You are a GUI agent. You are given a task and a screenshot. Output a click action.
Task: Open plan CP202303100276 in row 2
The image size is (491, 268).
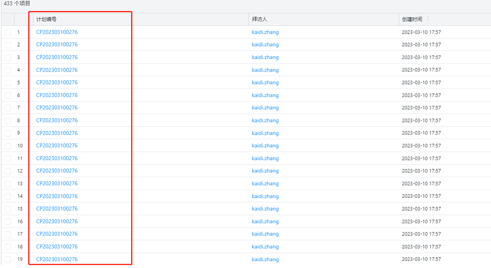57,44
